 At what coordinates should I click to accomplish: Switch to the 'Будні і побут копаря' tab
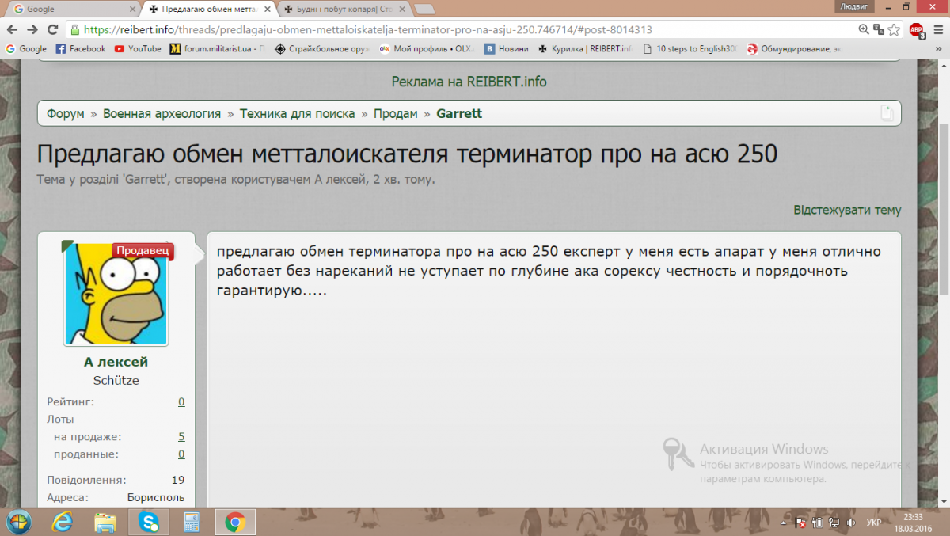pos(340,10)
